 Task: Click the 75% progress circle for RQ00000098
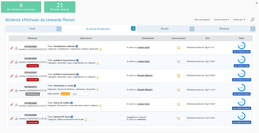point(241,46)
